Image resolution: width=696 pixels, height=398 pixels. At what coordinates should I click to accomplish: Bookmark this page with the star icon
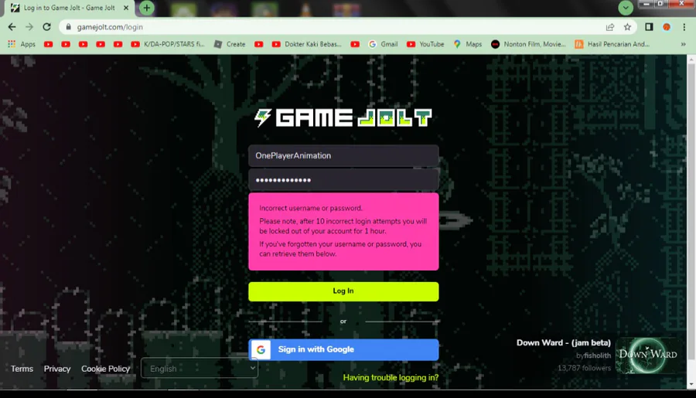627,27
